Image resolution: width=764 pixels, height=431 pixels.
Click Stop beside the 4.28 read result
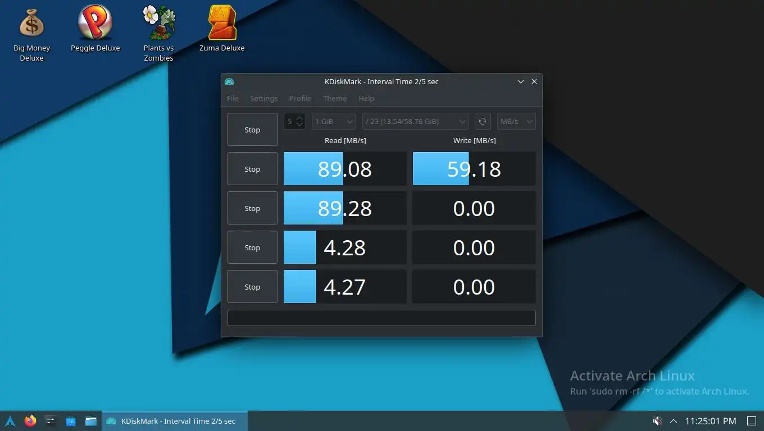click(252, 247)
